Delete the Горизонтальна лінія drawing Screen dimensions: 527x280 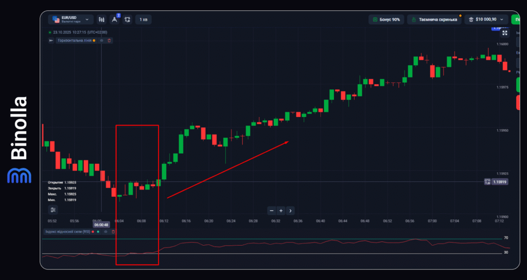[109, 40]
